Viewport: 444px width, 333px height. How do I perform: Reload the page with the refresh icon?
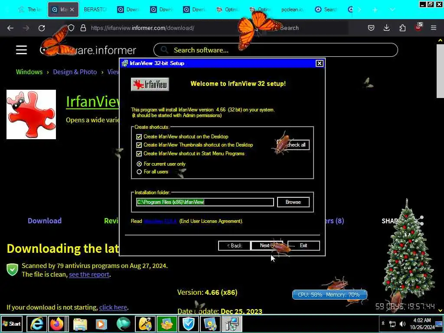42,28
